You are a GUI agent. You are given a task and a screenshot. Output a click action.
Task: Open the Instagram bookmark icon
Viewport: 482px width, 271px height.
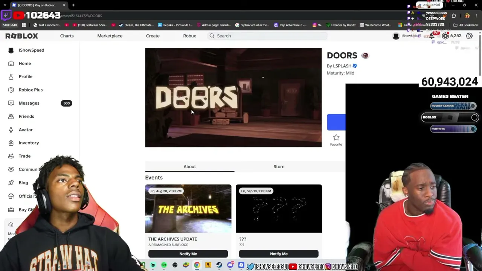coord(317,25)
